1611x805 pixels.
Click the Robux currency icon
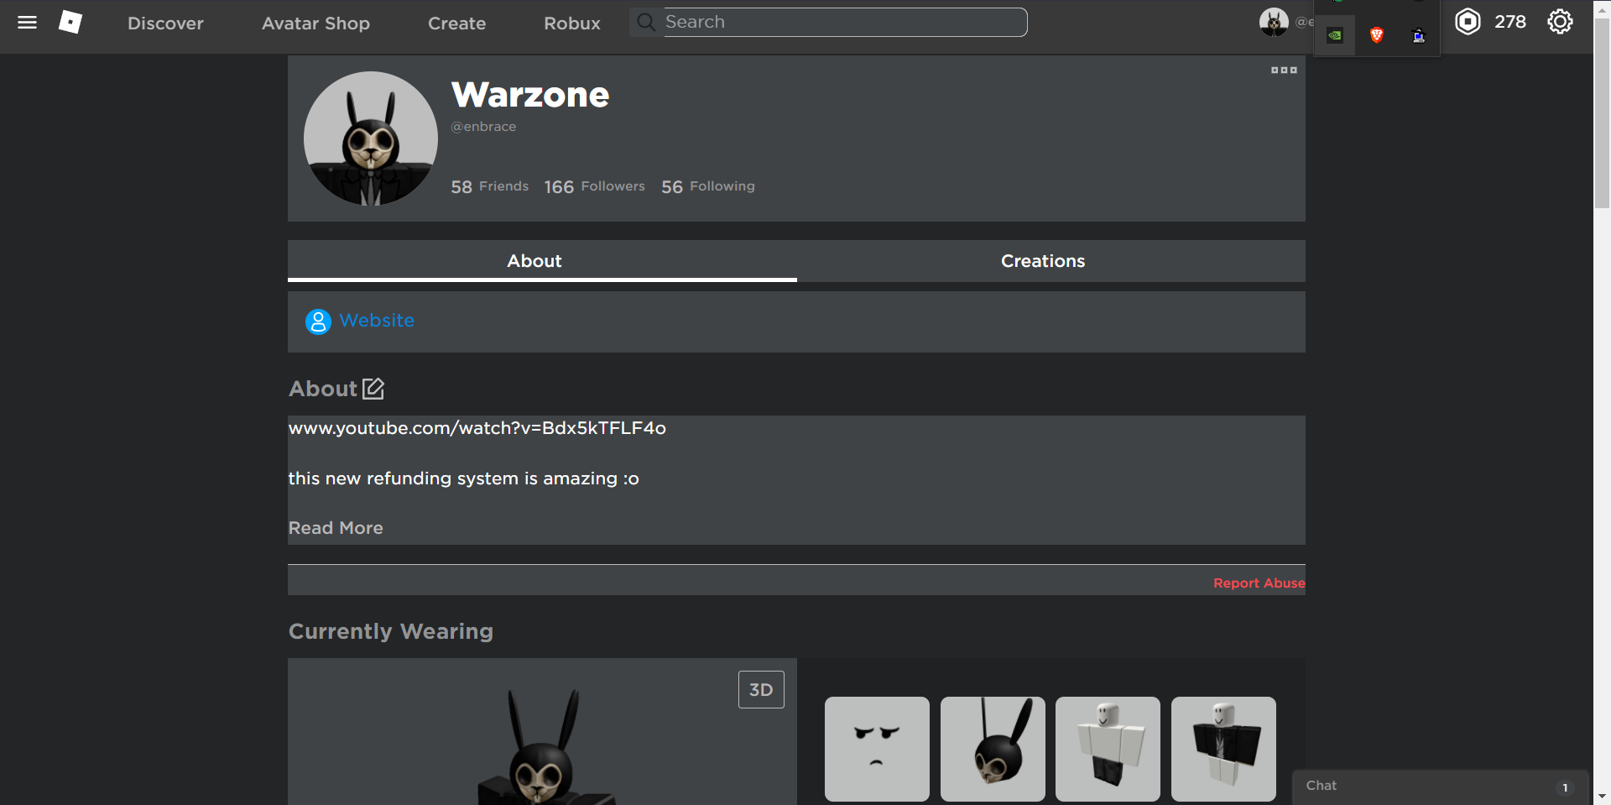[x=1468, y=22]
